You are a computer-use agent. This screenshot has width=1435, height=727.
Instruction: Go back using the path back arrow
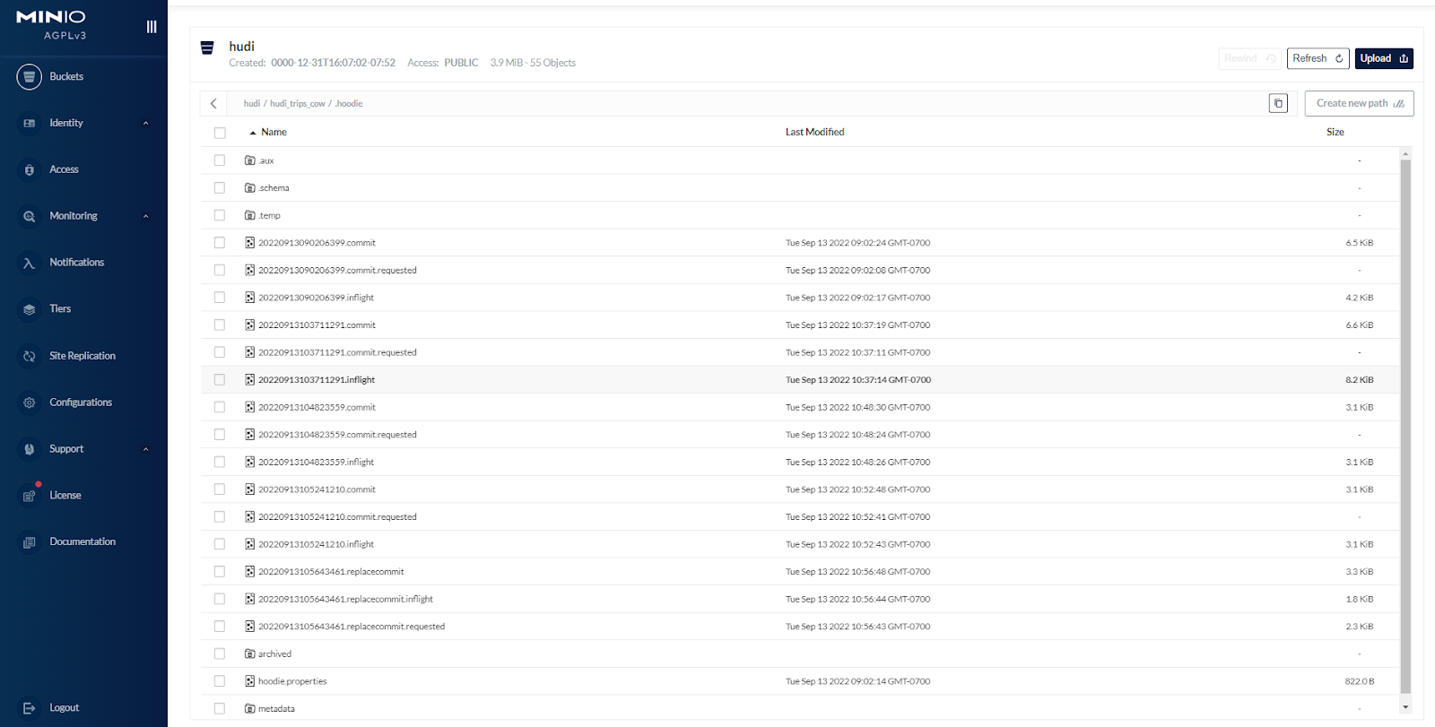click(213, 103)
